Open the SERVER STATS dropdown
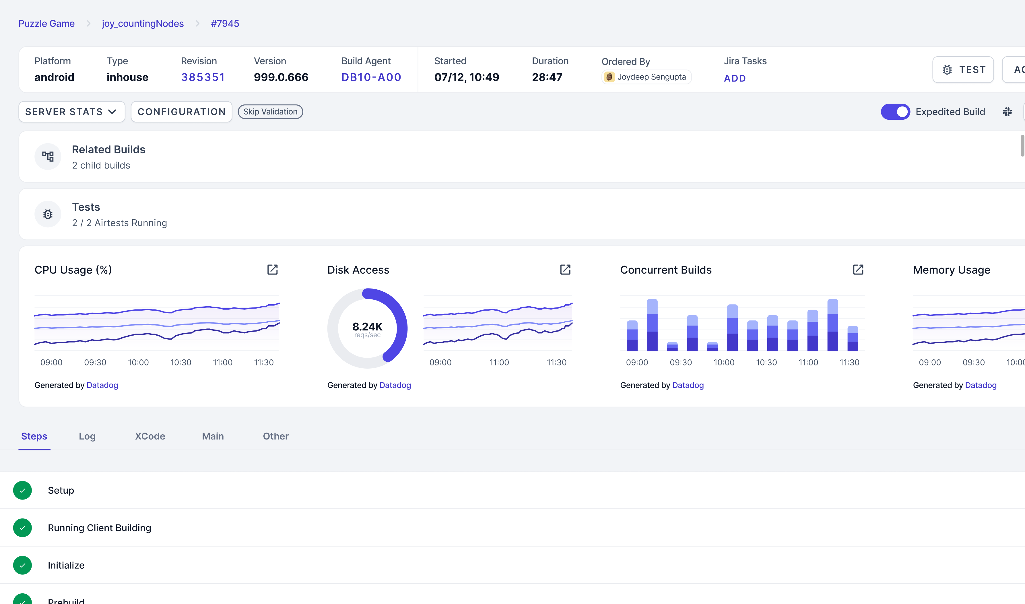The height and width of the screenshot is (604, 1025). [x=71, y=111]
